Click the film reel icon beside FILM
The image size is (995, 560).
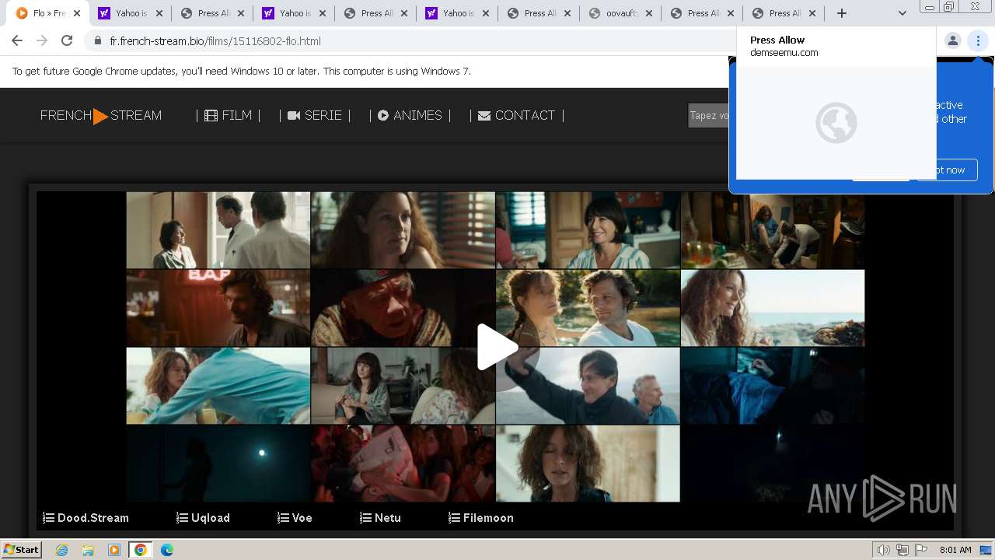click(211, 115)
